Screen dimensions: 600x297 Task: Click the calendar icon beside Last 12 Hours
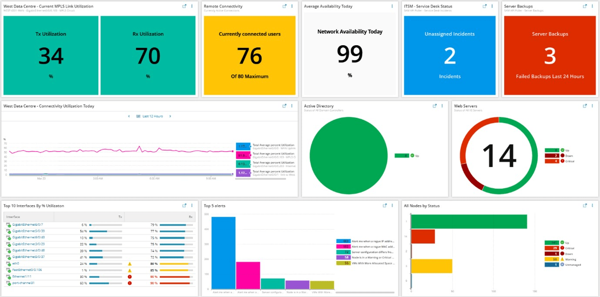point(138,116)
